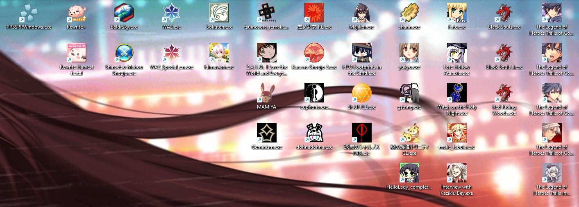Screen dimensions: 579x207
Task: Select the Red Riding Woods.exe icon
Action: coord(504,93)
